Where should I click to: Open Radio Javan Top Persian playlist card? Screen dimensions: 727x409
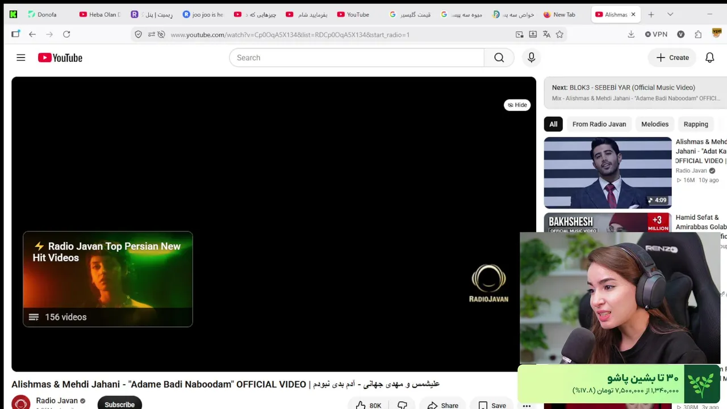[108, 279]
